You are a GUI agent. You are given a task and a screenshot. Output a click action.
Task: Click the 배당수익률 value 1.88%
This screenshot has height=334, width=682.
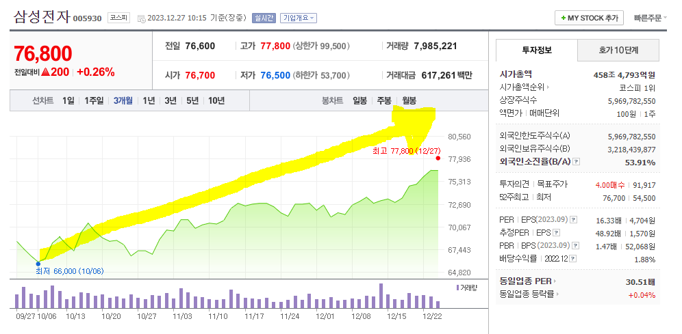pos(644,260)
